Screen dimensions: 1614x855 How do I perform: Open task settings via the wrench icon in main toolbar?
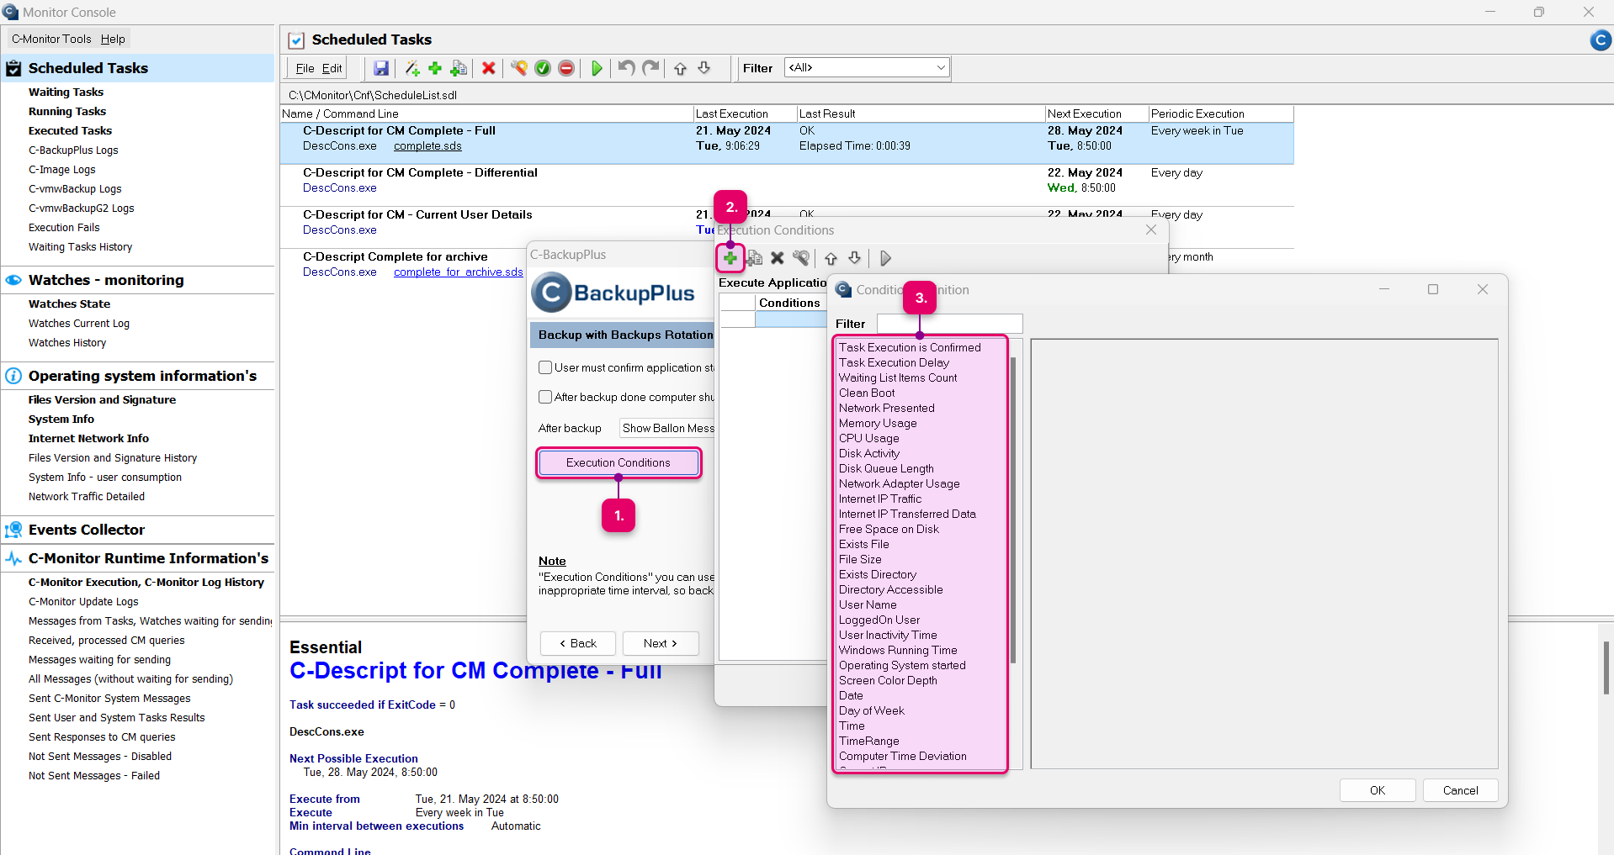pos(518,68)
